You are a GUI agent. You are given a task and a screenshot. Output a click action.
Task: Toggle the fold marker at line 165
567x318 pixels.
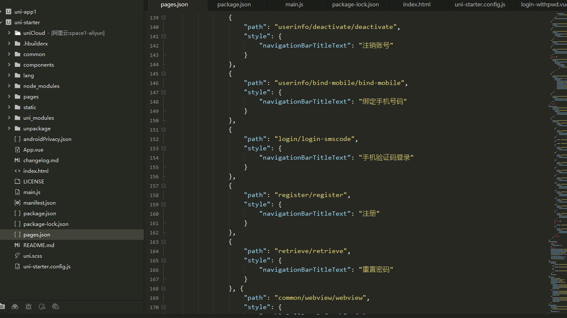pos(163,261)
